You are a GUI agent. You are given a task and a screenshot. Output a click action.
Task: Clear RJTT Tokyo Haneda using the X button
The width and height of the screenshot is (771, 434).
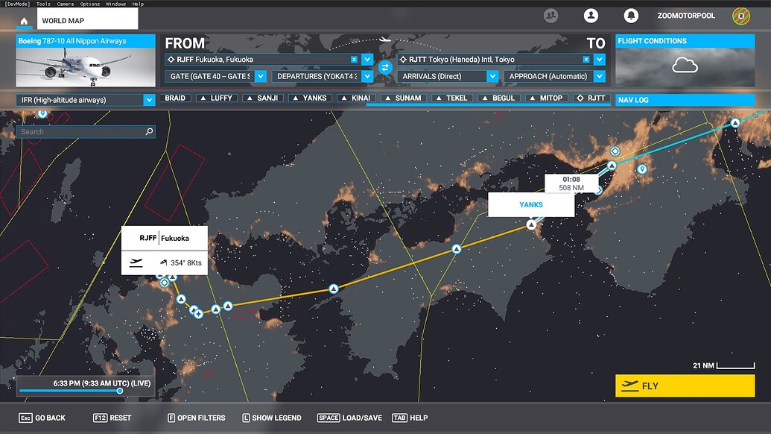click(586, 58)
